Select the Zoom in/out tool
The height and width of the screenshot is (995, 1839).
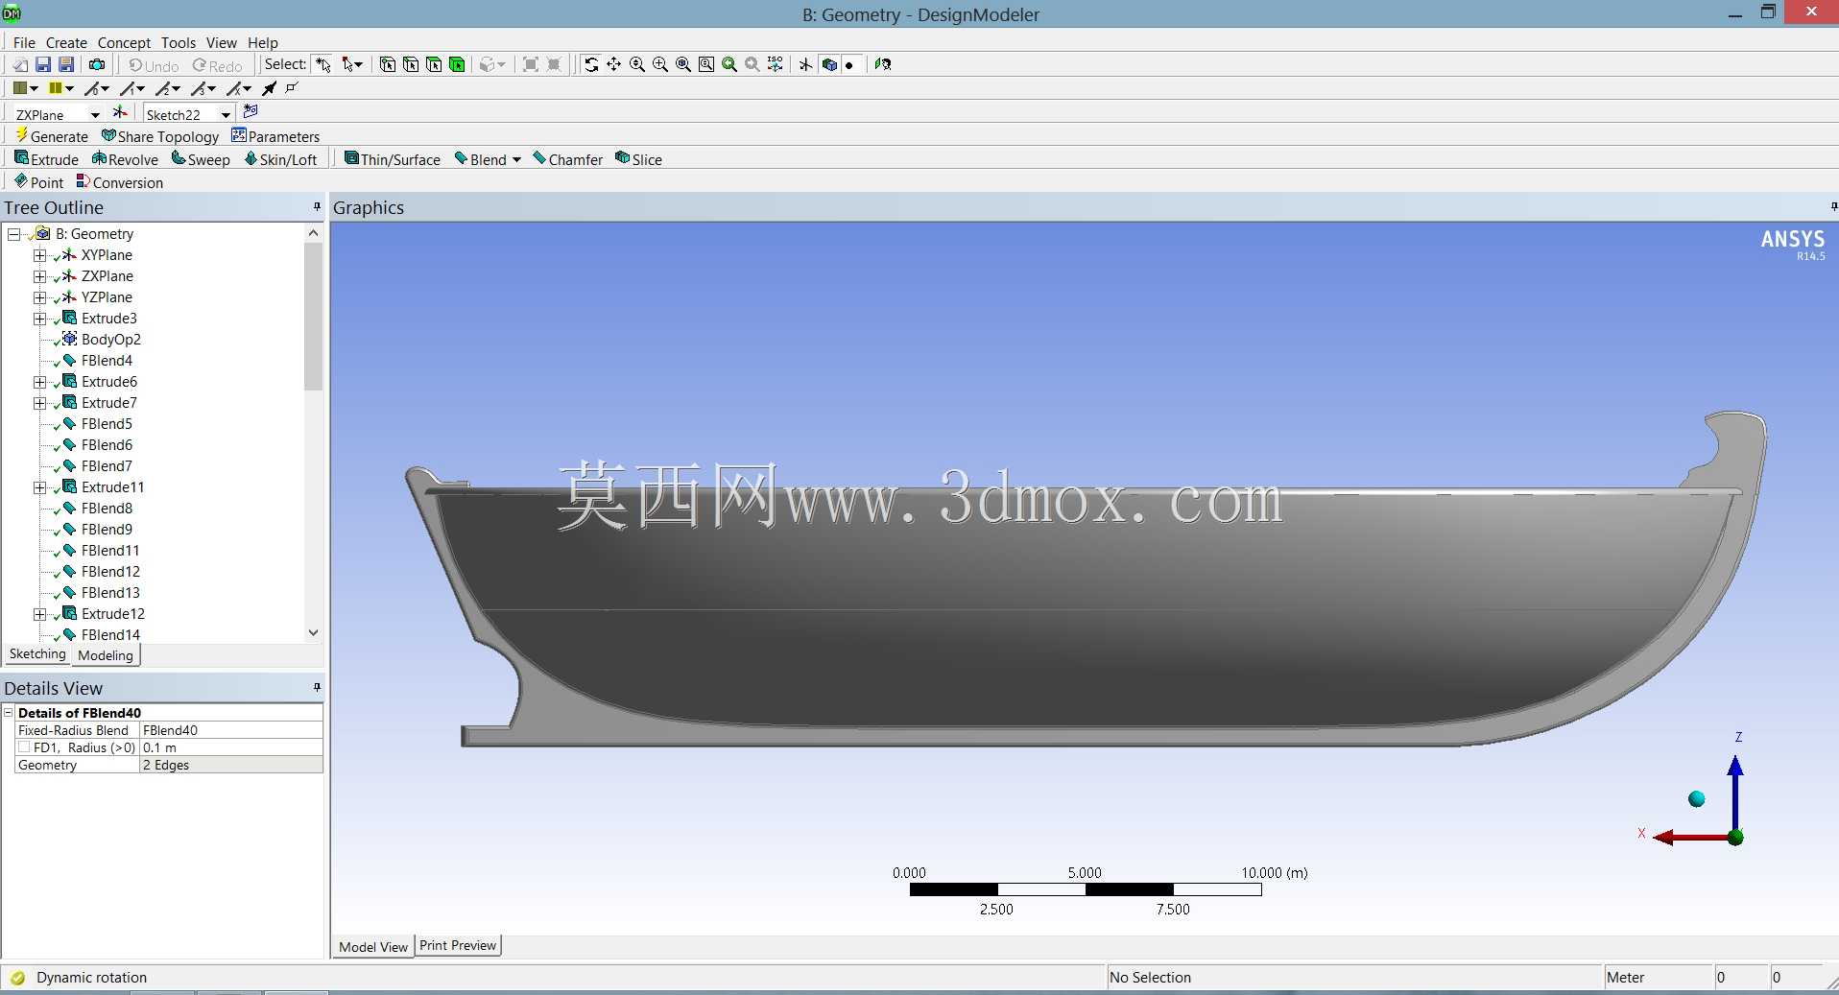point(637,64)
